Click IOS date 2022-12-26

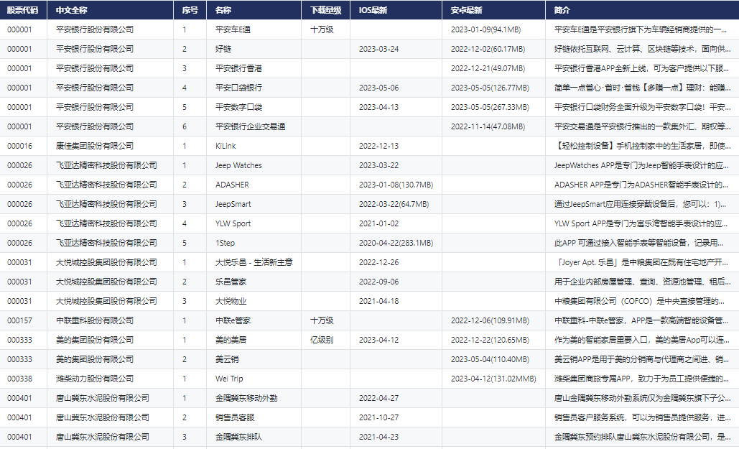click(x=379, y=261)
